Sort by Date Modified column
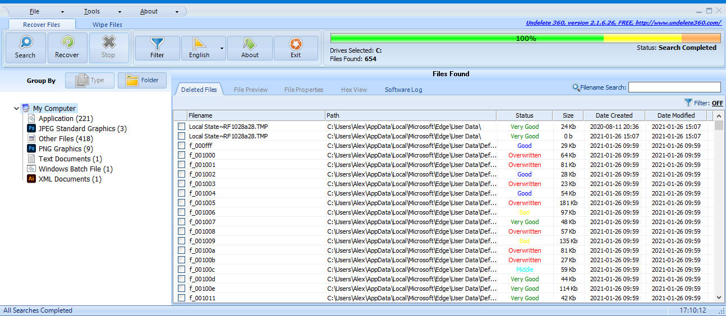 (676, 115)
